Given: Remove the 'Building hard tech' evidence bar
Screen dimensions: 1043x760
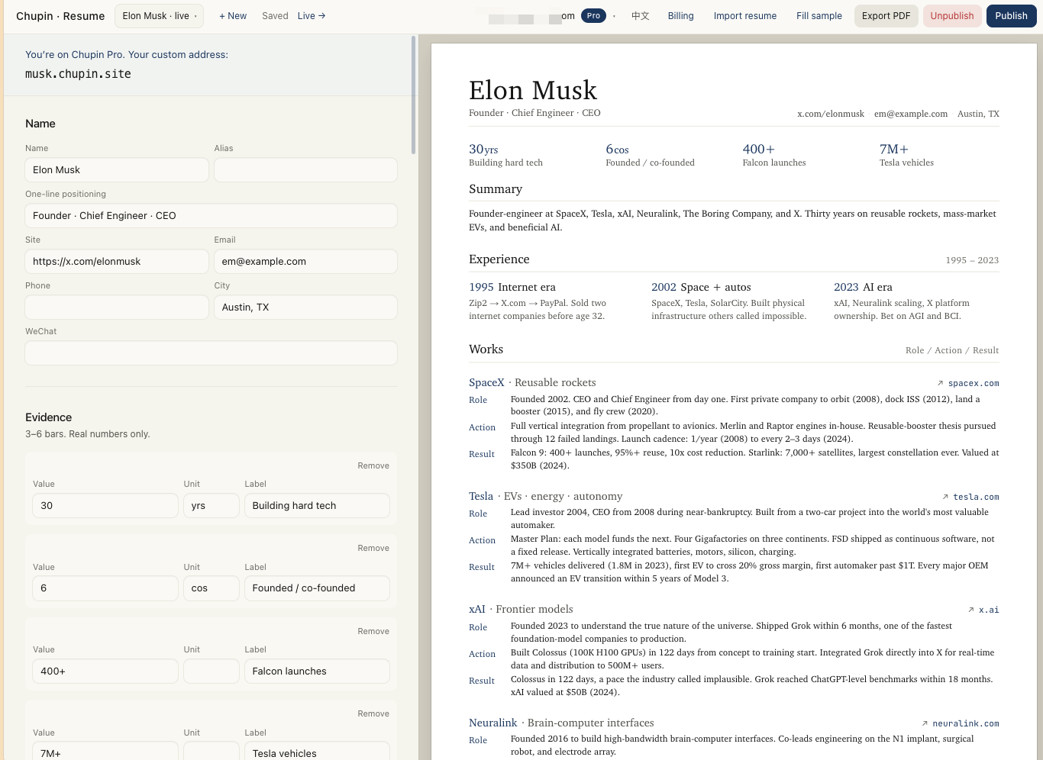Looking at the screenshot, I should coord(373,465).
